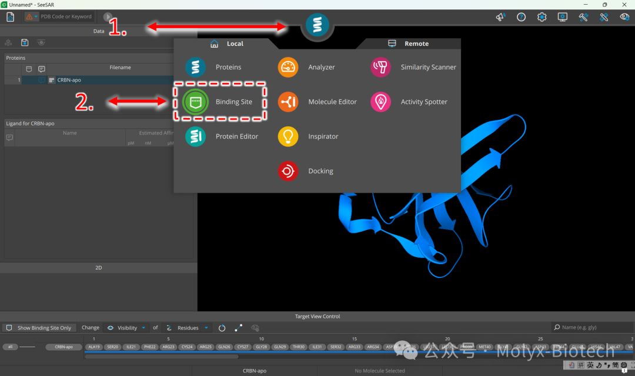Viewport: 635px width, 376px height.
Task: Click the CRBN-apo status bar label
Action: click(x=255, y=371)
